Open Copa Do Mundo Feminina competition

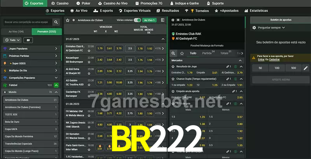click(x=31, y=136)
